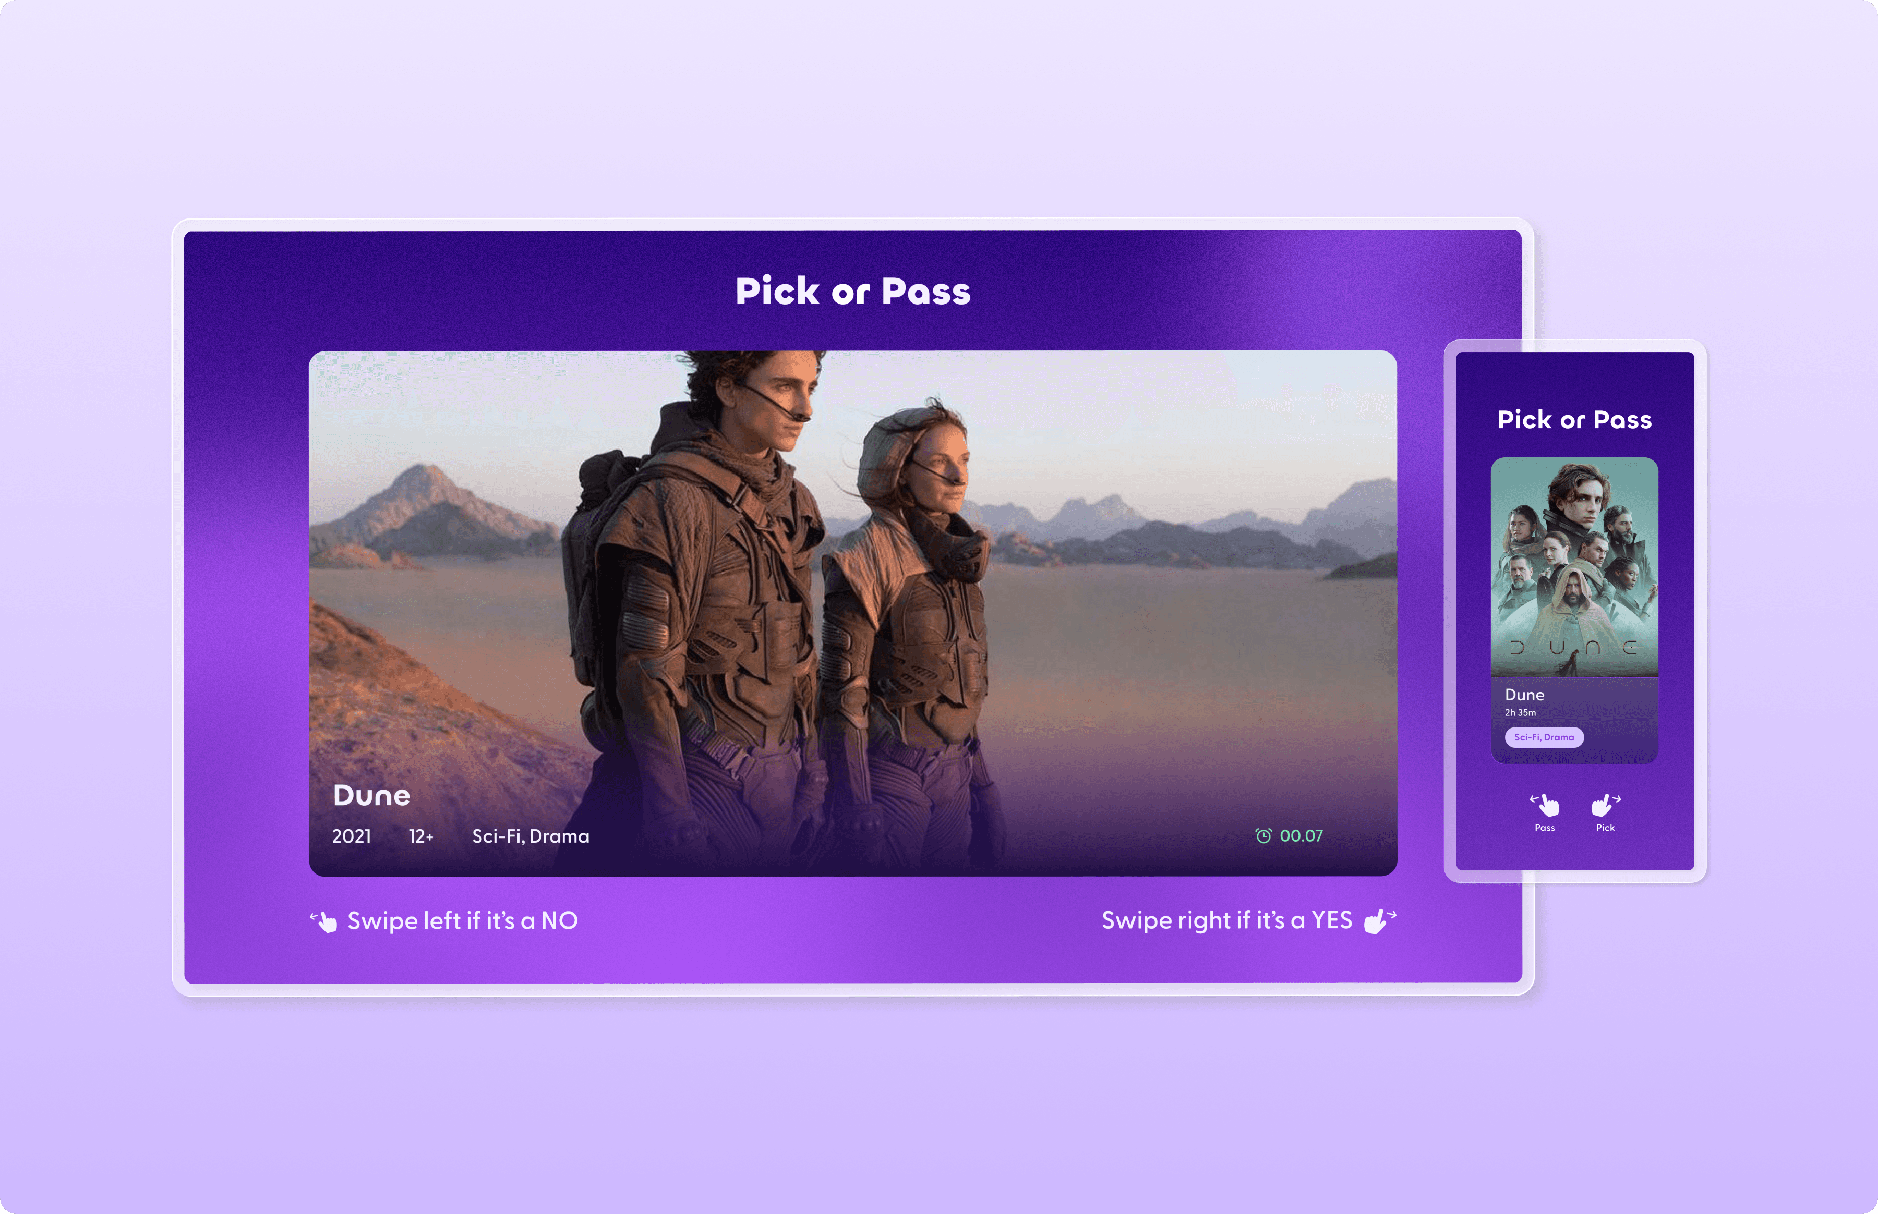Tap the Pass hand icon on mobile
Image resolution: width=1878 pixels, height=1214 pixels.
1545,805
